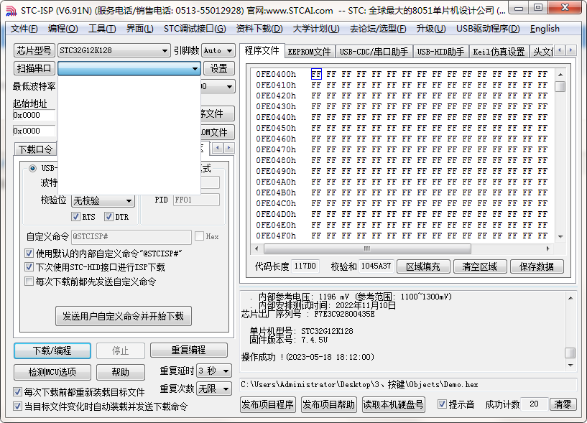Click the 清零 counter reset button
This screenshot has height=423, width=587.
click(x=563, y=404)
